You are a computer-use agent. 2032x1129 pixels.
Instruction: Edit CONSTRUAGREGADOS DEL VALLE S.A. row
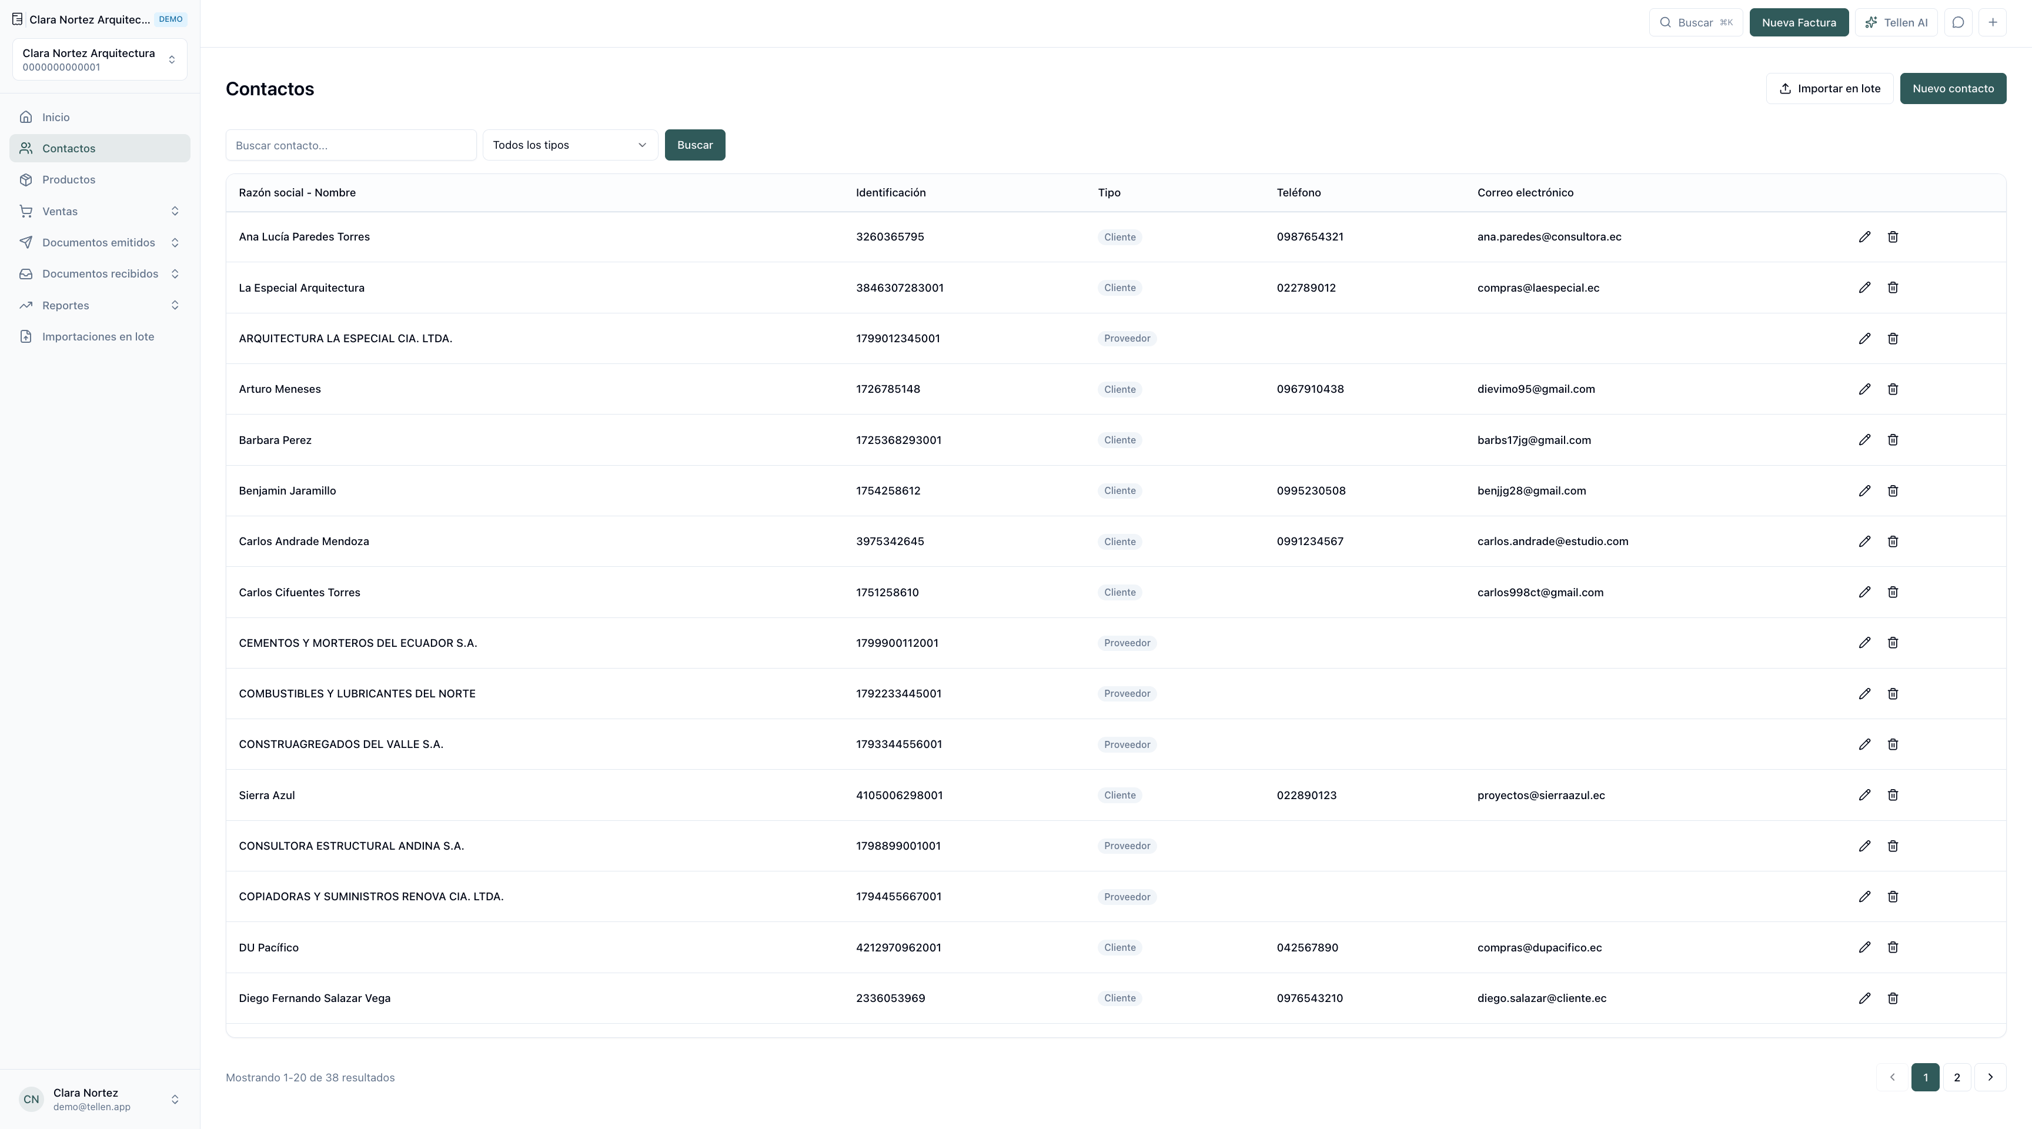click(1864, 744)
